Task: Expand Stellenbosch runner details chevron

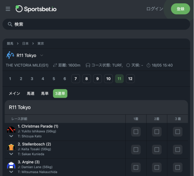Action: click(11, 154)
